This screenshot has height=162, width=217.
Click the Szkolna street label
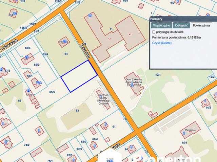(x=85, y=51)
